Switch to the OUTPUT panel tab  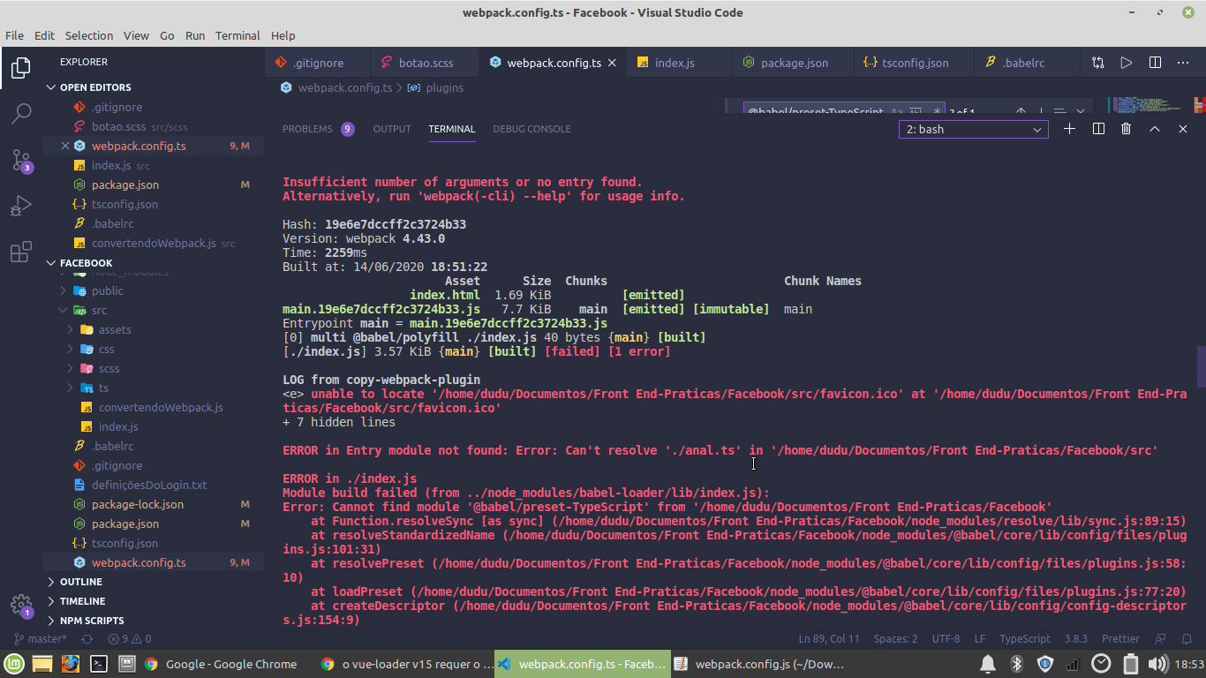pyautogui.click(x=392, y=129)
